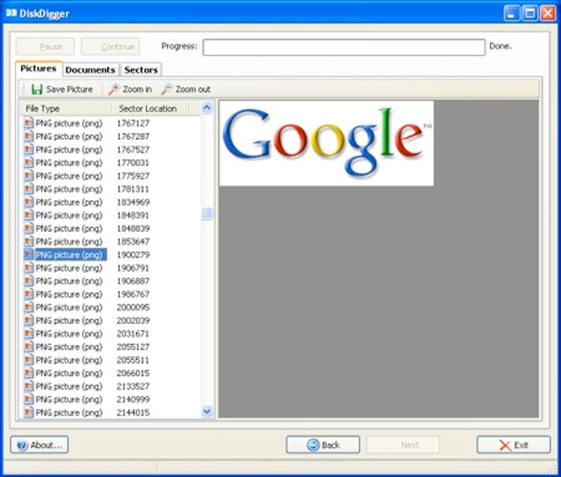Select the row with sector 1906791
561x477 pixels.
(x=110, y=268)
